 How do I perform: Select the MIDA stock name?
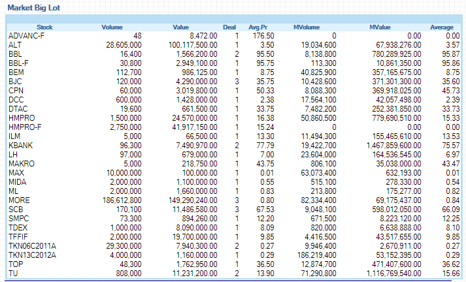point(17,182)
